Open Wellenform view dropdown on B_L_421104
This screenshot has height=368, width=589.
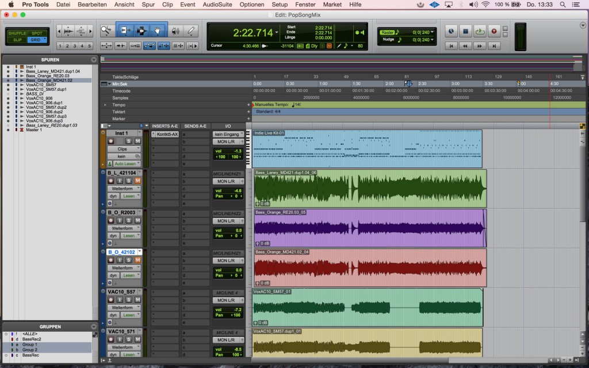click(x=124, y=189)
